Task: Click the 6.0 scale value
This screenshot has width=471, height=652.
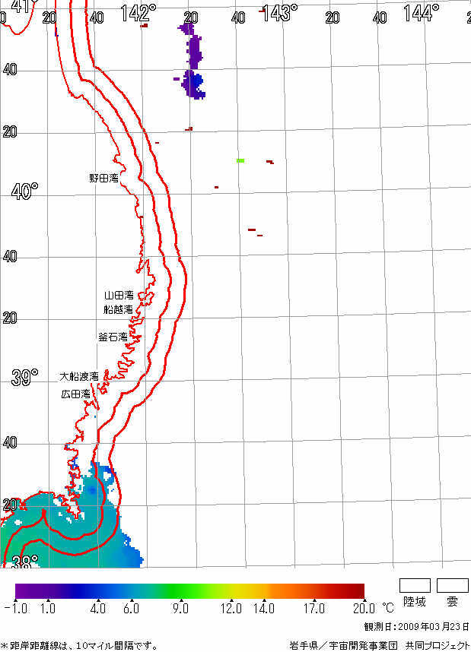Action: pos(131,609)
